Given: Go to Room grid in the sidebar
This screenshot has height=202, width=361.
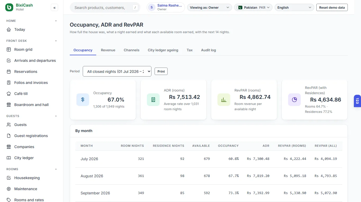Looking at the screenshot, I should [x=32, y=49].
